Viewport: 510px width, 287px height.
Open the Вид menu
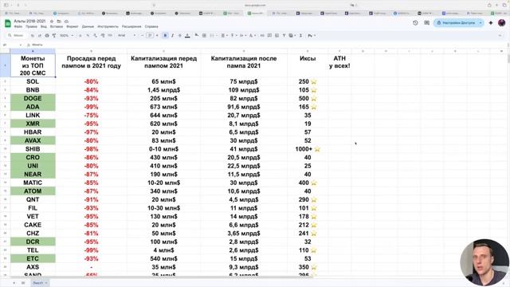point(44,26)
